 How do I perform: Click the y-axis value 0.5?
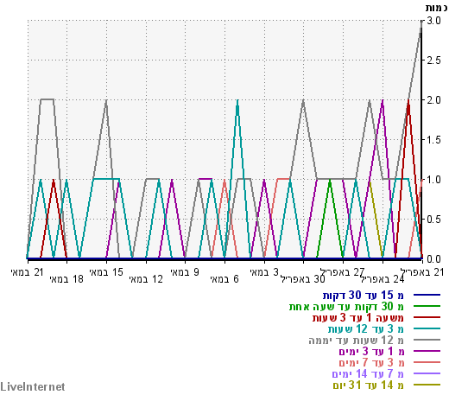point(433,220)
